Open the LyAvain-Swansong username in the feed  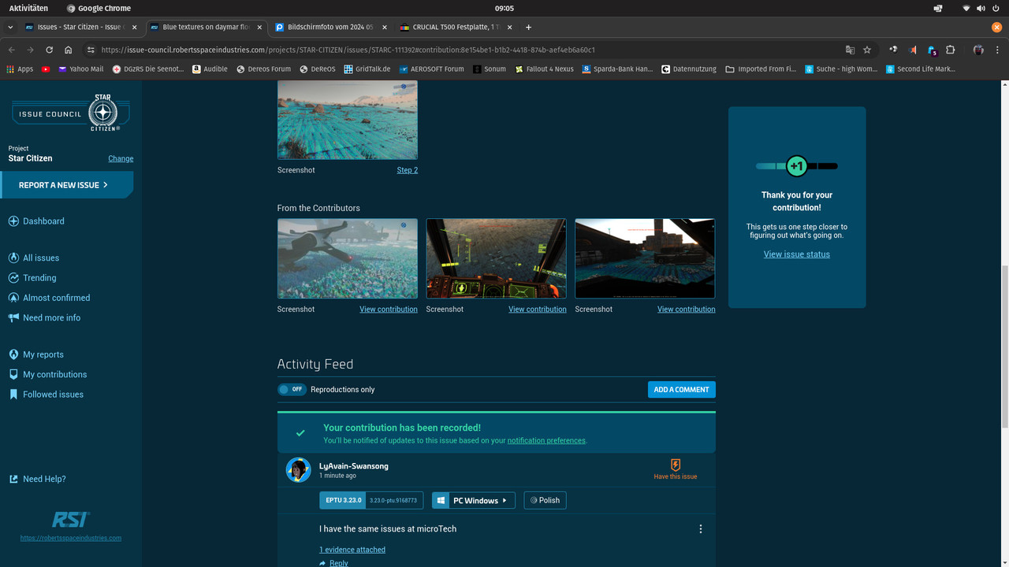click(354, 466)
